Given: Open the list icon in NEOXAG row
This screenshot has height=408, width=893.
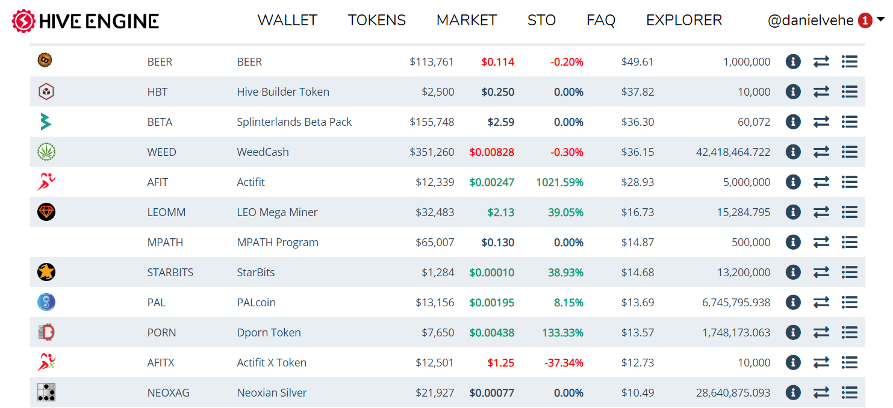Looking at the screenshot, I should pyautogui.click(x=850, y=392).
